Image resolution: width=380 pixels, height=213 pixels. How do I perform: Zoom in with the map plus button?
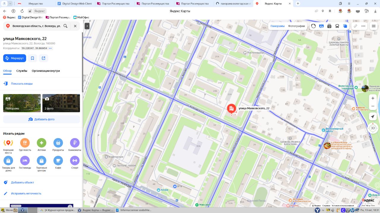373,98
